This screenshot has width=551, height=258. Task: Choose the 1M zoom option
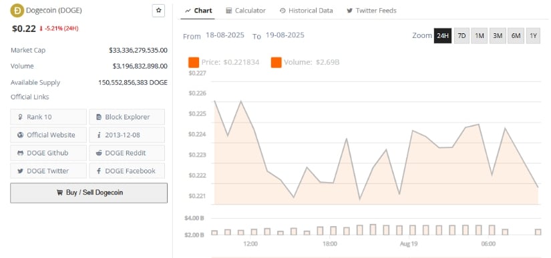coord(480,36)
